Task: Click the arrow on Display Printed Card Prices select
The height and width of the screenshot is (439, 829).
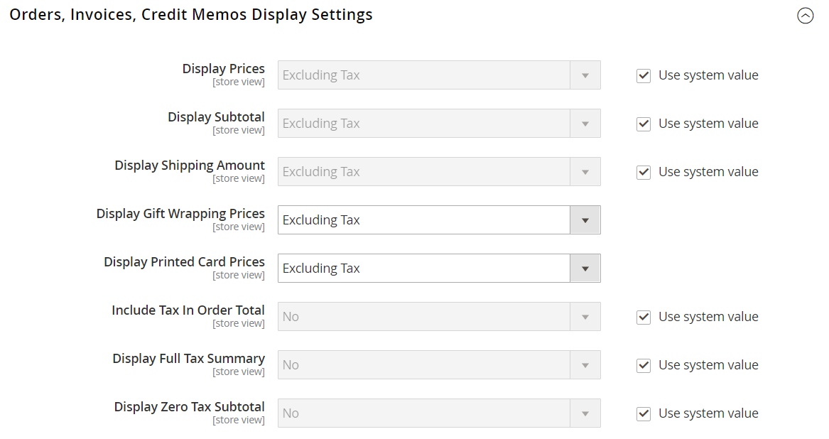Action: pos(585,269)
